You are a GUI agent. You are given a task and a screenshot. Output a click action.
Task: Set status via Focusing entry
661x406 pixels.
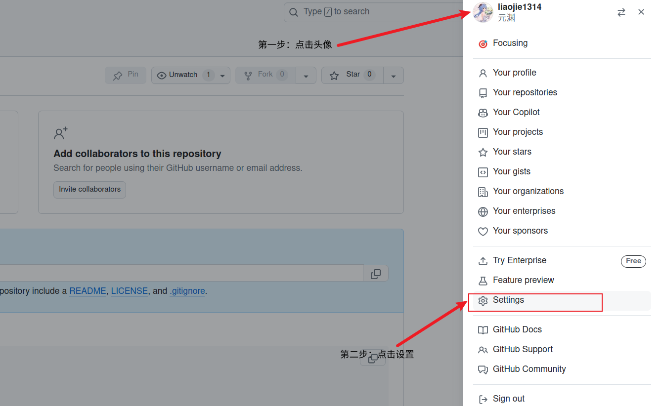pyautogui.click(x=562, y=43)
